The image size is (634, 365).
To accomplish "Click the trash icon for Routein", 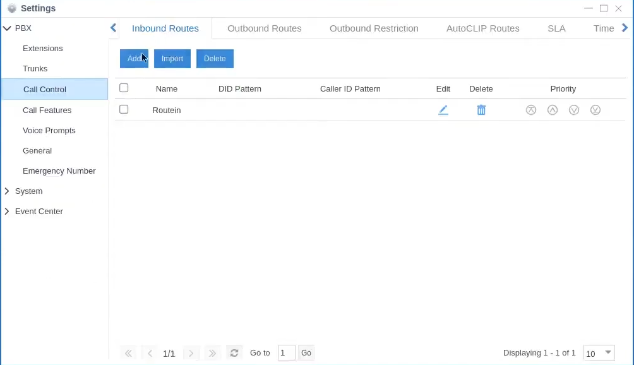I will point(481,110).
